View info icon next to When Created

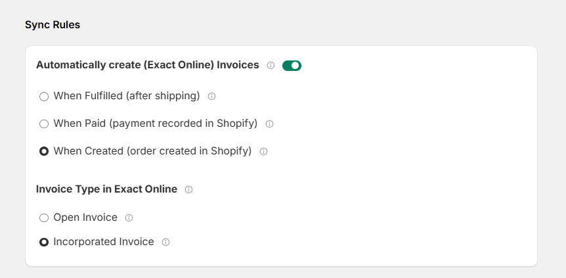263,151
